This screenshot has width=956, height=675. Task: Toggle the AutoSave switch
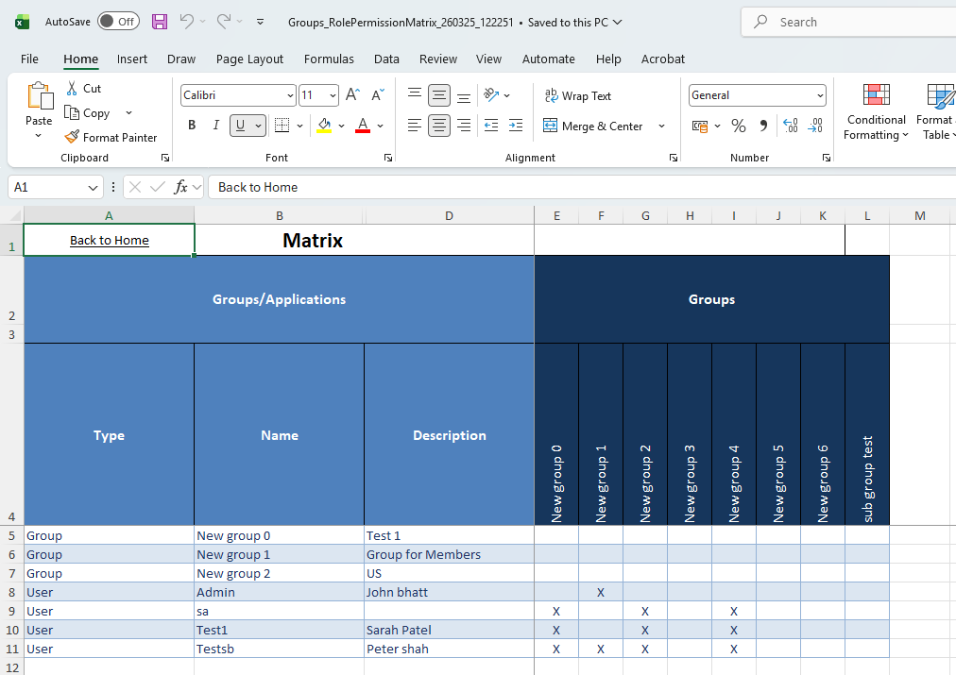[118, 22]
